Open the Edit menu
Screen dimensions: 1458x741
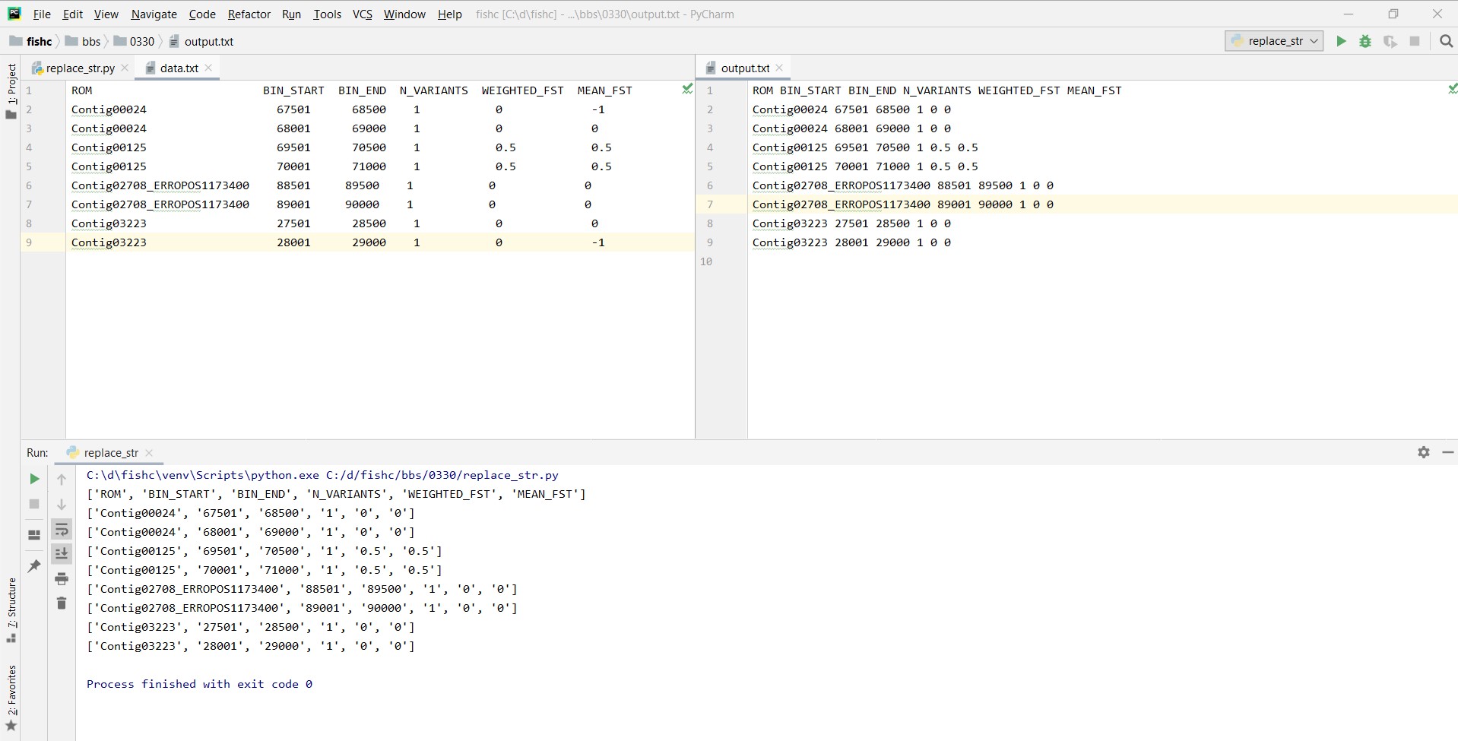click(73, 14)
